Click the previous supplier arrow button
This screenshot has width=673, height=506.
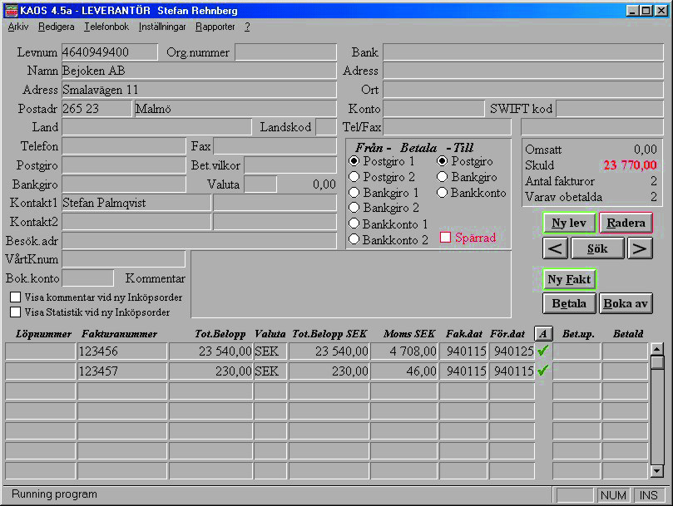(x=555, y=248)
